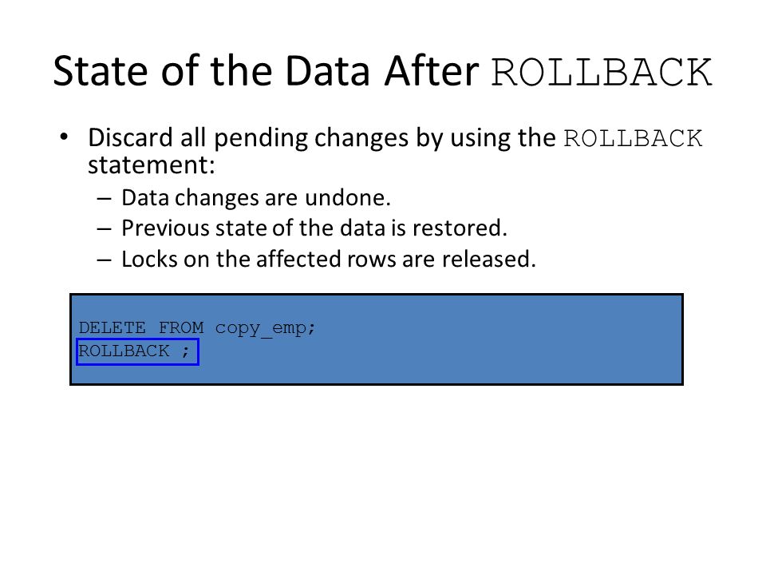Click the phrase "Discard all pending changes"
766x575 pixels.
tap(248, 138)
